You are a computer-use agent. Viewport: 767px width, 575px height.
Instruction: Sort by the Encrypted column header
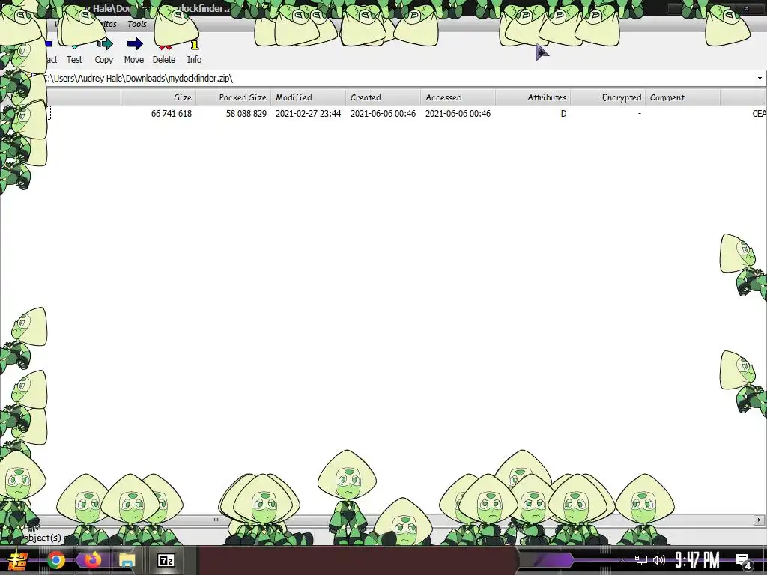[608, 97]
